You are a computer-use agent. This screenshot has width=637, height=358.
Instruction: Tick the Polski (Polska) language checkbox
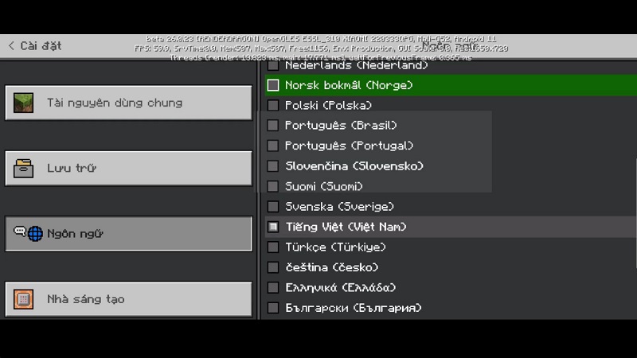tap(273, 105)
